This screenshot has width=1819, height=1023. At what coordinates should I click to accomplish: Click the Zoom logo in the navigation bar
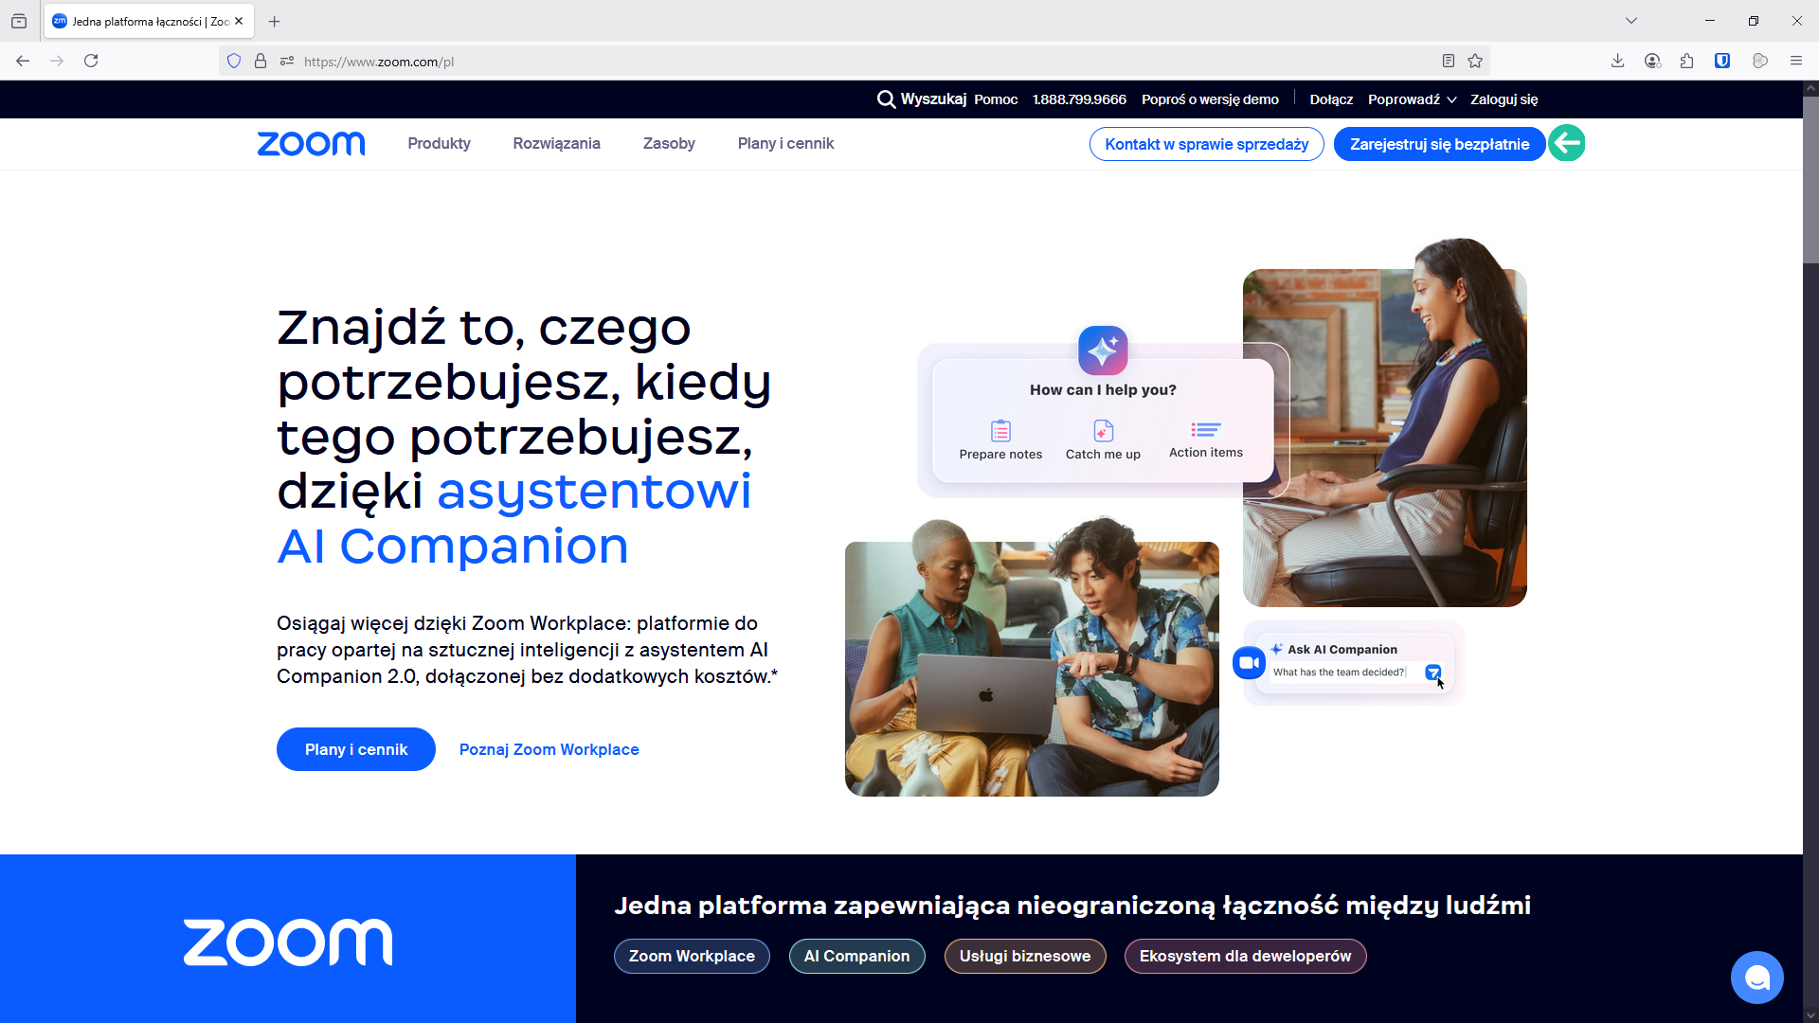[x=311, y=144]
